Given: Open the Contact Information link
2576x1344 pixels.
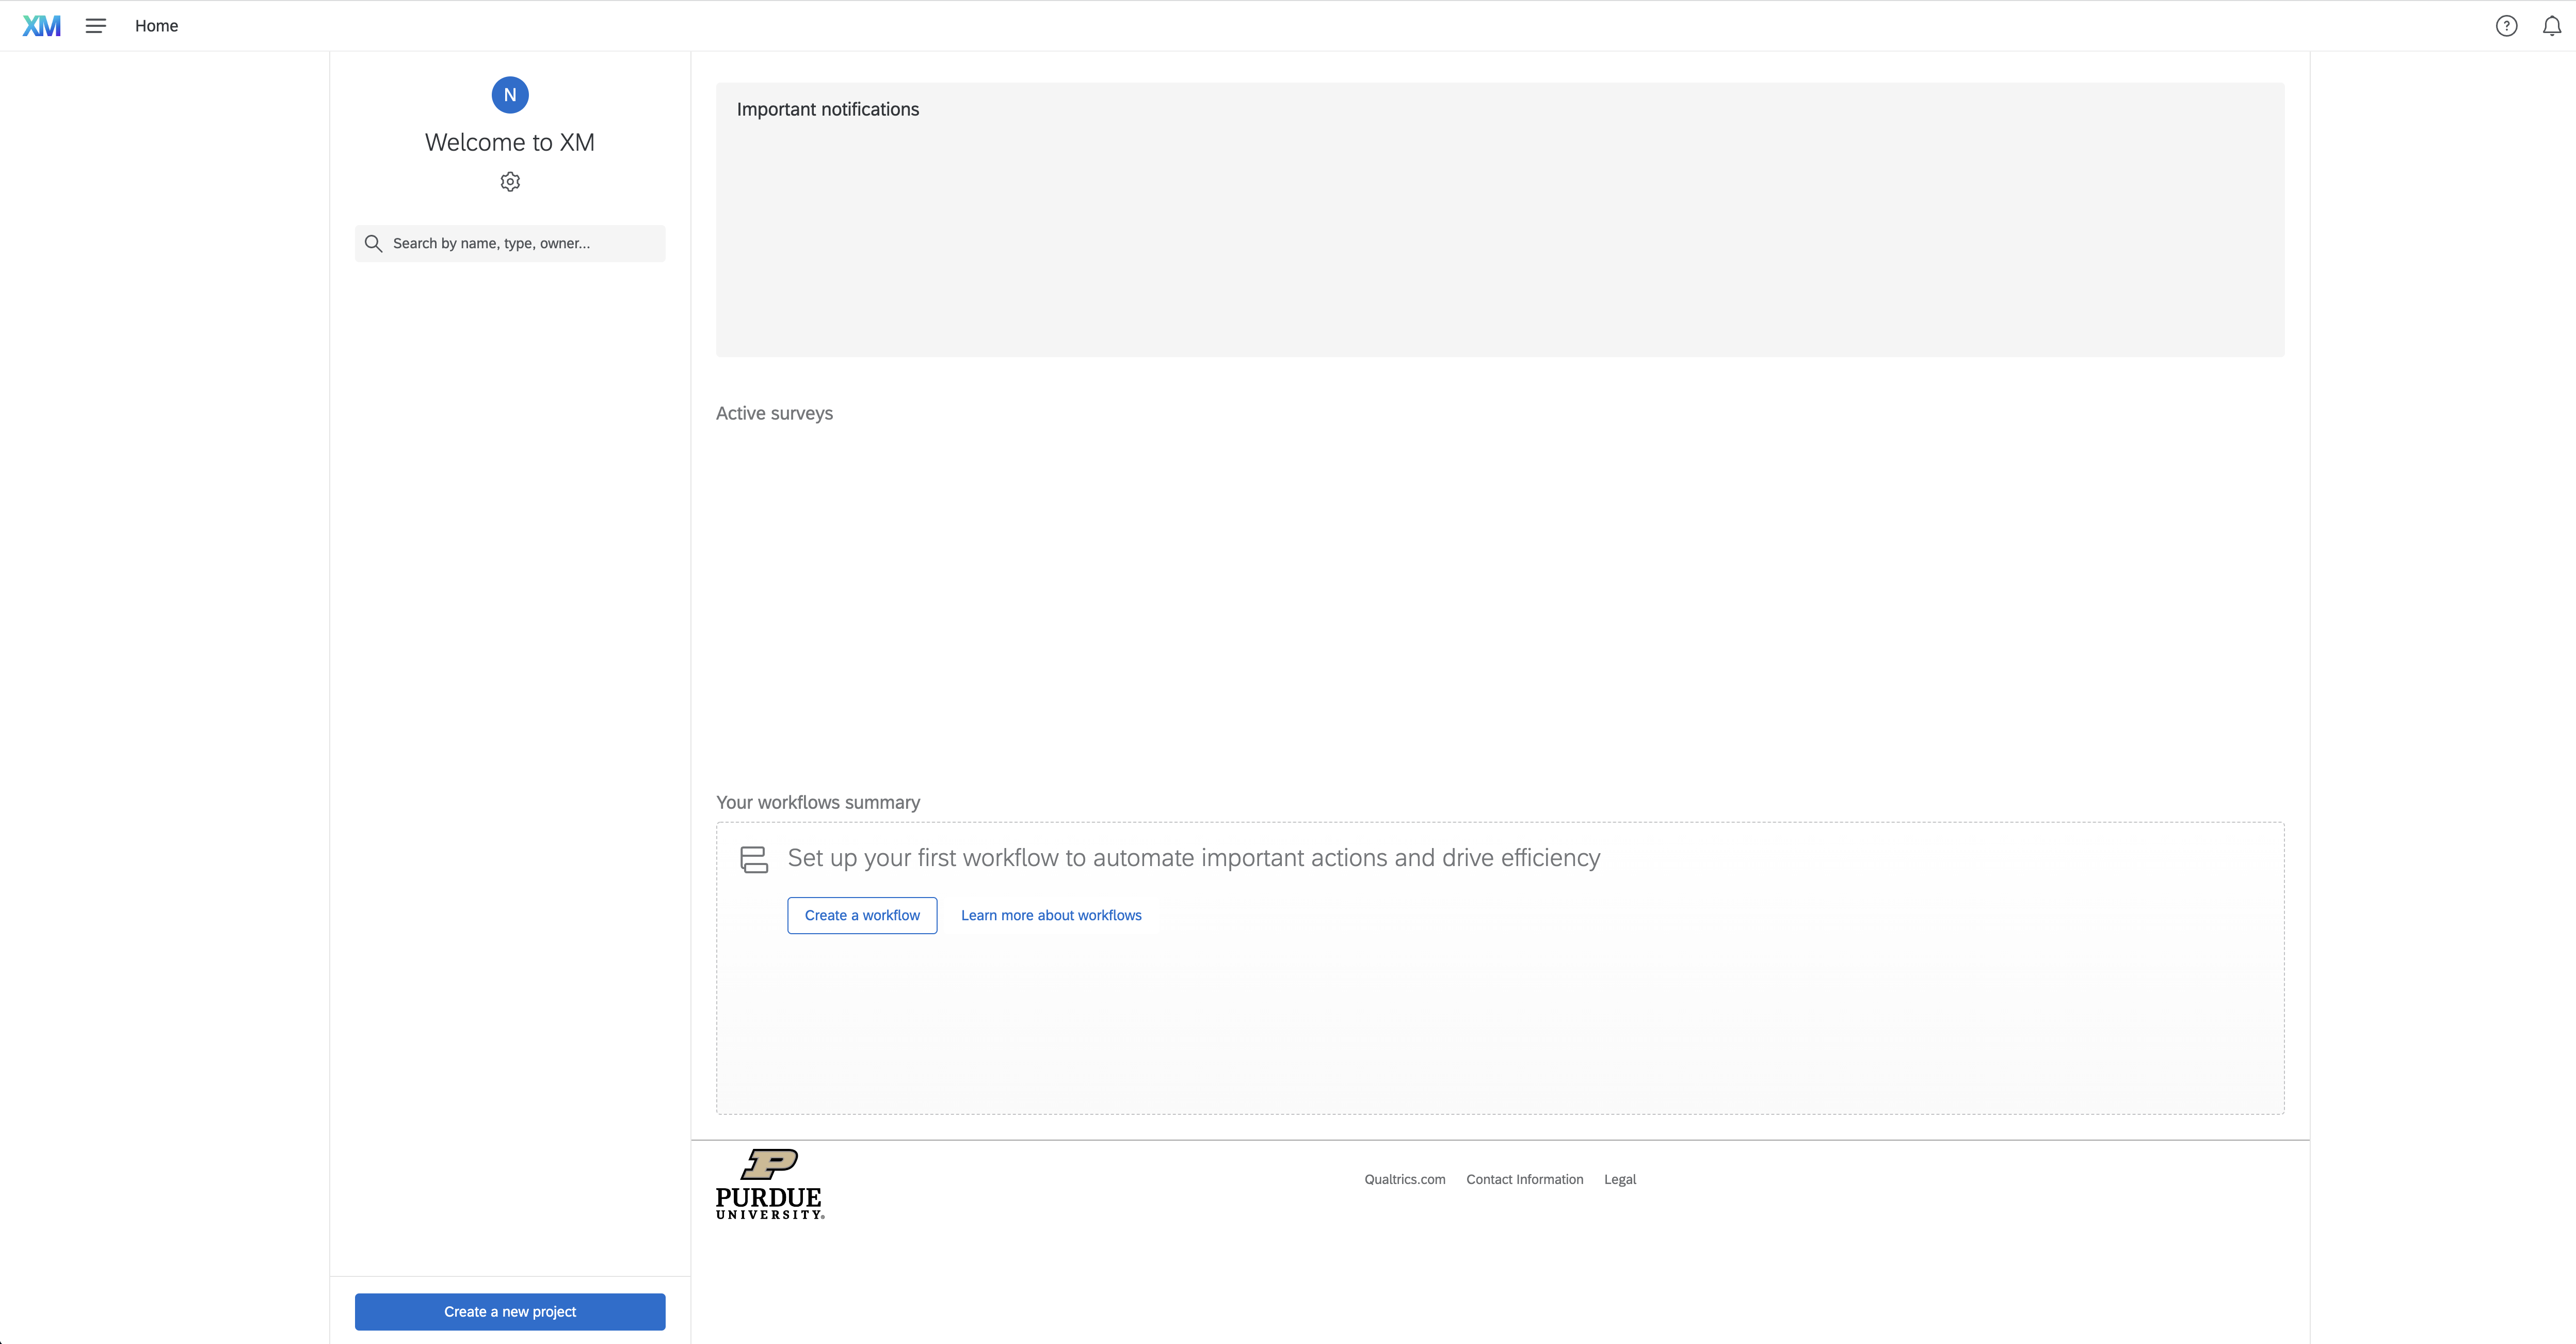Looking at the screenshot, I should point(1524,1179).
